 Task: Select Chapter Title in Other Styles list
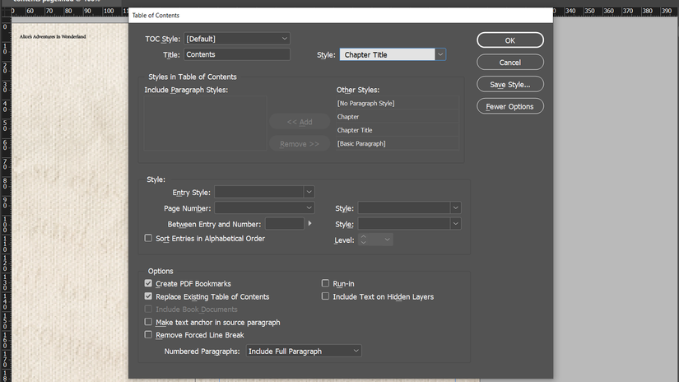(x=397, y=130)
